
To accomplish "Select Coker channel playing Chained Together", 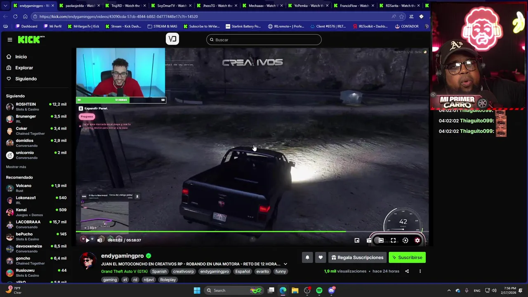I will pyautogui.click(x=36, y=131).
